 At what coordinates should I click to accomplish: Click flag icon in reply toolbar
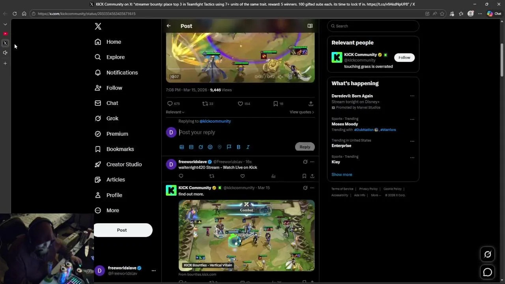coord(229,147)
